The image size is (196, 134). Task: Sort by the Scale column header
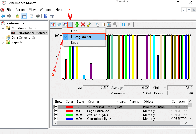click(80, 102)
